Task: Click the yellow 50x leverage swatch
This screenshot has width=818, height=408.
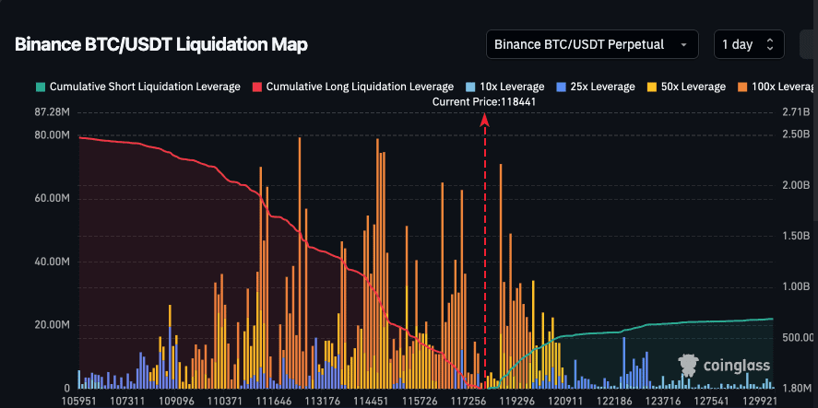Action: click(652, 87)
